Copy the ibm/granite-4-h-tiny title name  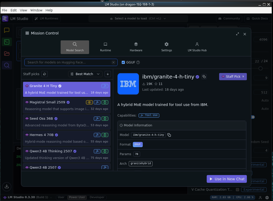point(204,77)
